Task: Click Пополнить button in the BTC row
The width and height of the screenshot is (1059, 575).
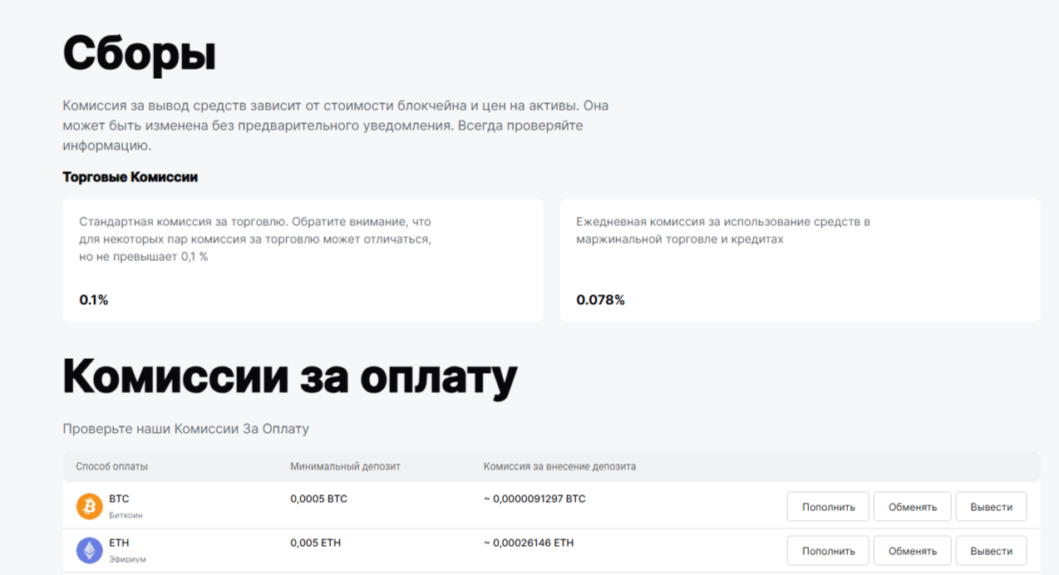Action: click(828, 506)
